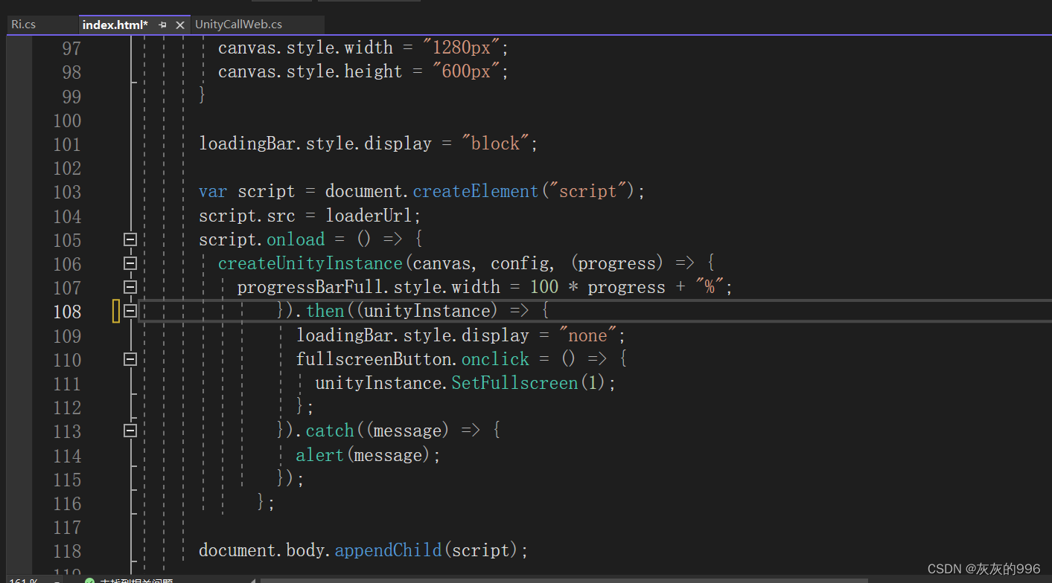Select the index.html* editor tab

115,25
